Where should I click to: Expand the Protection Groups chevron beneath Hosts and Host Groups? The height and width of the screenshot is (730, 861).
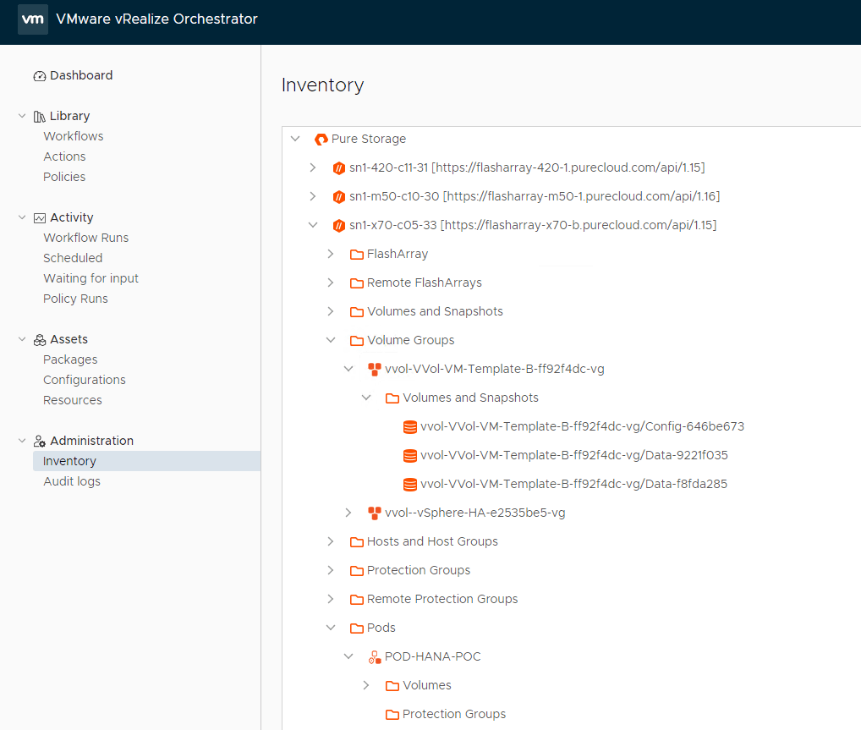click(x=331, y=570)
